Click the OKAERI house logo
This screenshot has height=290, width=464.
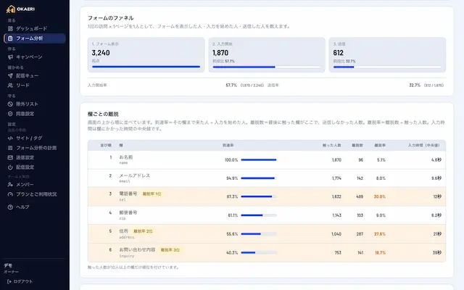click(x=11, y=9)
